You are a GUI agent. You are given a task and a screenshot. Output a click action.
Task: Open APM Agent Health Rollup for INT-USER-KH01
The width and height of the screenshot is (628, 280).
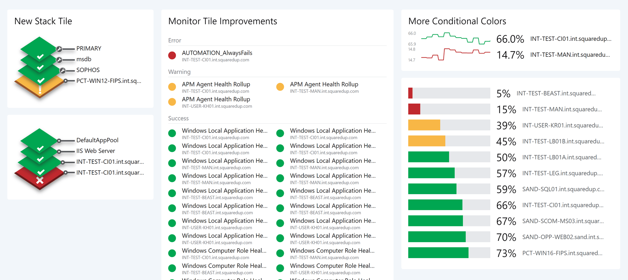[216, 99]
